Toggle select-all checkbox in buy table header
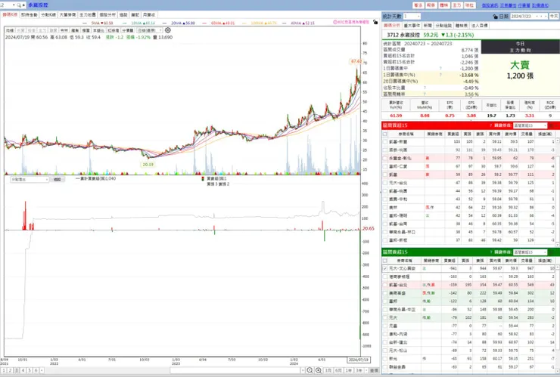This screenshot has width=560, height=377. [x=385, y=134]
